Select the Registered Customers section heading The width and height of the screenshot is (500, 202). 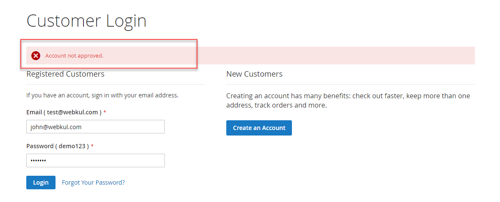click(x=65, y=74)
